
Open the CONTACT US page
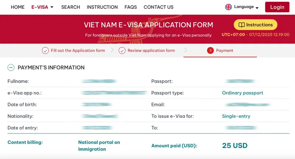pos(159,7)
